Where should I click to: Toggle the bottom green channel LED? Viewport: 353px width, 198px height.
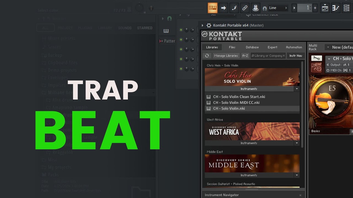click(181, 69)
